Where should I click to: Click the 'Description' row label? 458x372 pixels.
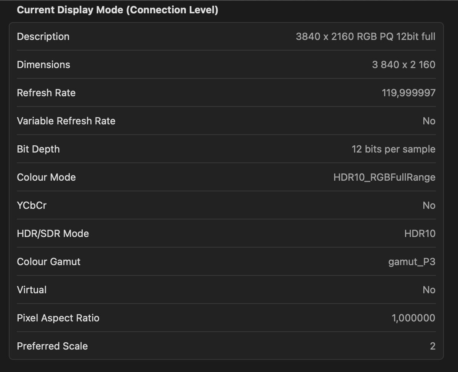[43, 37]
